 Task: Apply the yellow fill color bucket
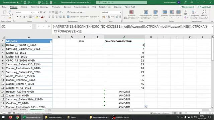pos(37,17)
